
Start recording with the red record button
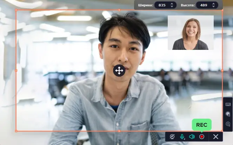tap(202, 137)
